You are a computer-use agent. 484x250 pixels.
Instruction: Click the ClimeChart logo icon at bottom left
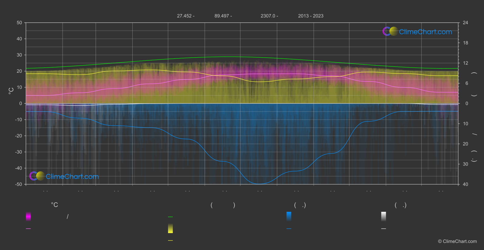[37, 176]
